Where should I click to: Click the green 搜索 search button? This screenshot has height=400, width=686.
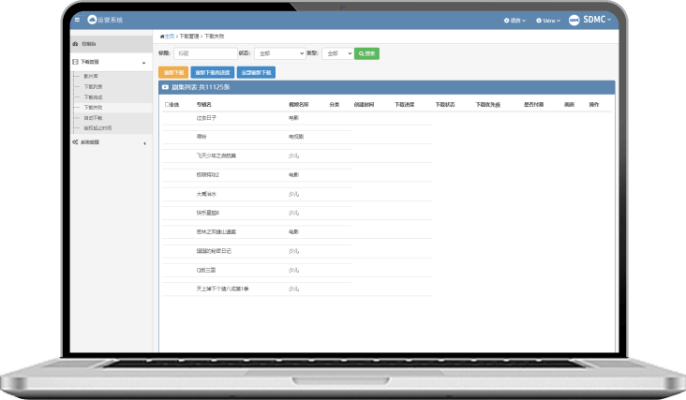tap(366, 53)
